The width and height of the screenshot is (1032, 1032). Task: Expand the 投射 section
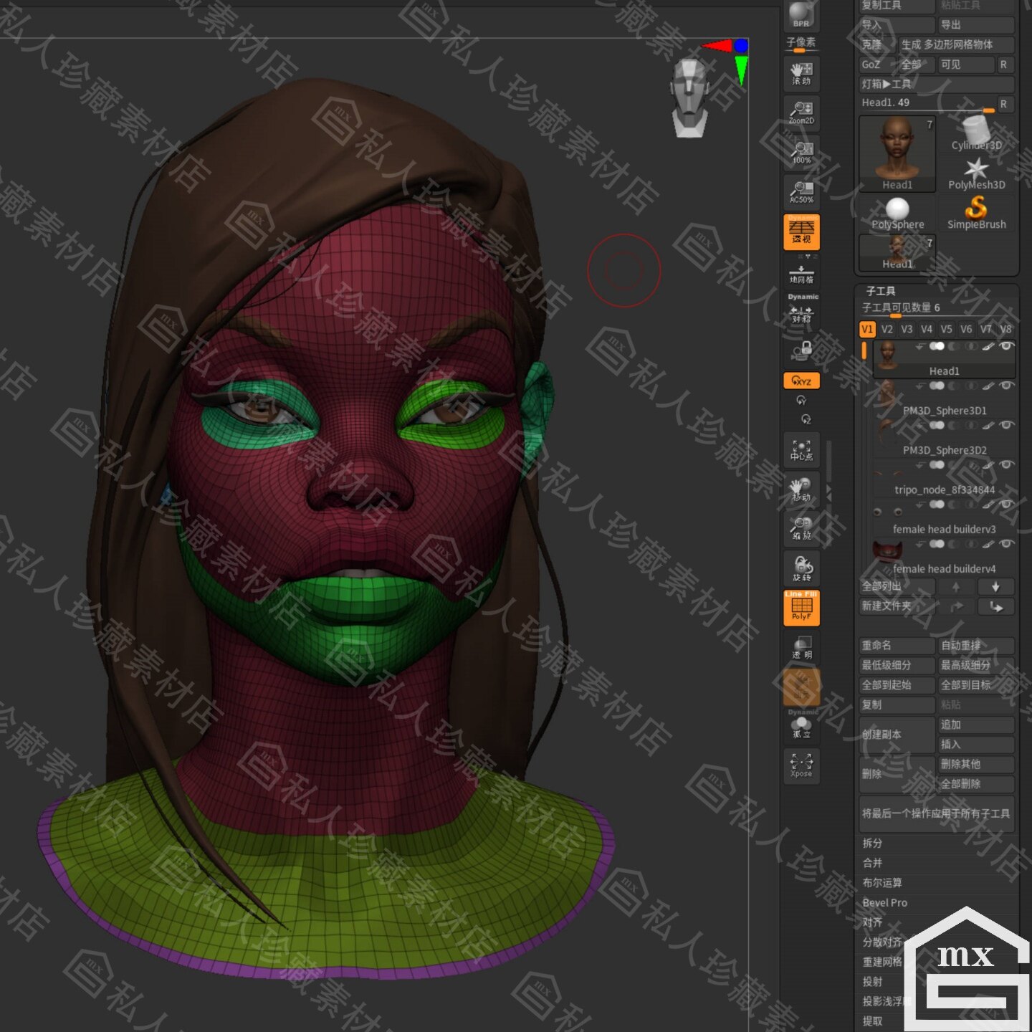tap(872, 982)
